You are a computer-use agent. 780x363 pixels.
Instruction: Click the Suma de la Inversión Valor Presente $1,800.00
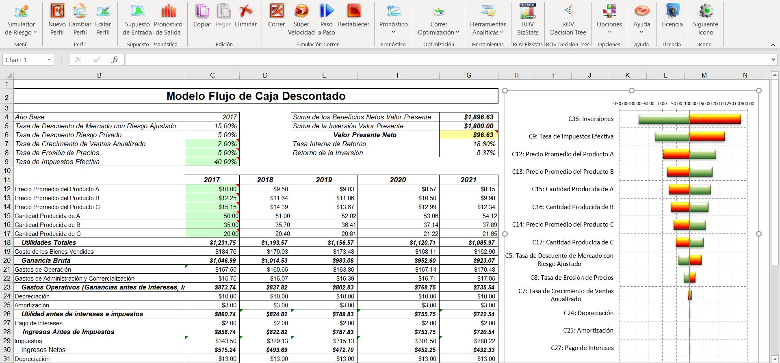tap(469, 126)
